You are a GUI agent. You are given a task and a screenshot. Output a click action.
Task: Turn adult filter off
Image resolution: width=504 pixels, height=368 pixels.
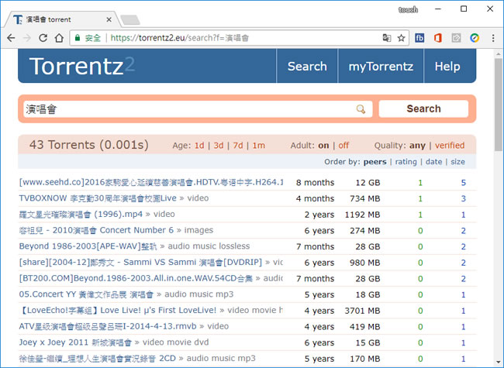point(343,146)
